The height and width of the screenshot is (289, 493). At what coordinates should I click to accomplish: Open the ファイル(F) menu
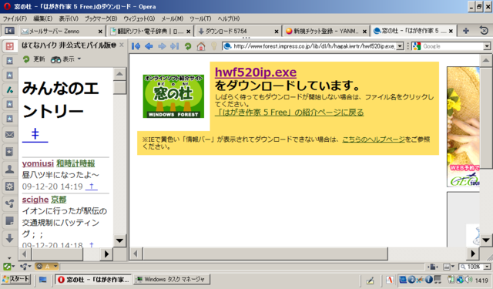15,18
